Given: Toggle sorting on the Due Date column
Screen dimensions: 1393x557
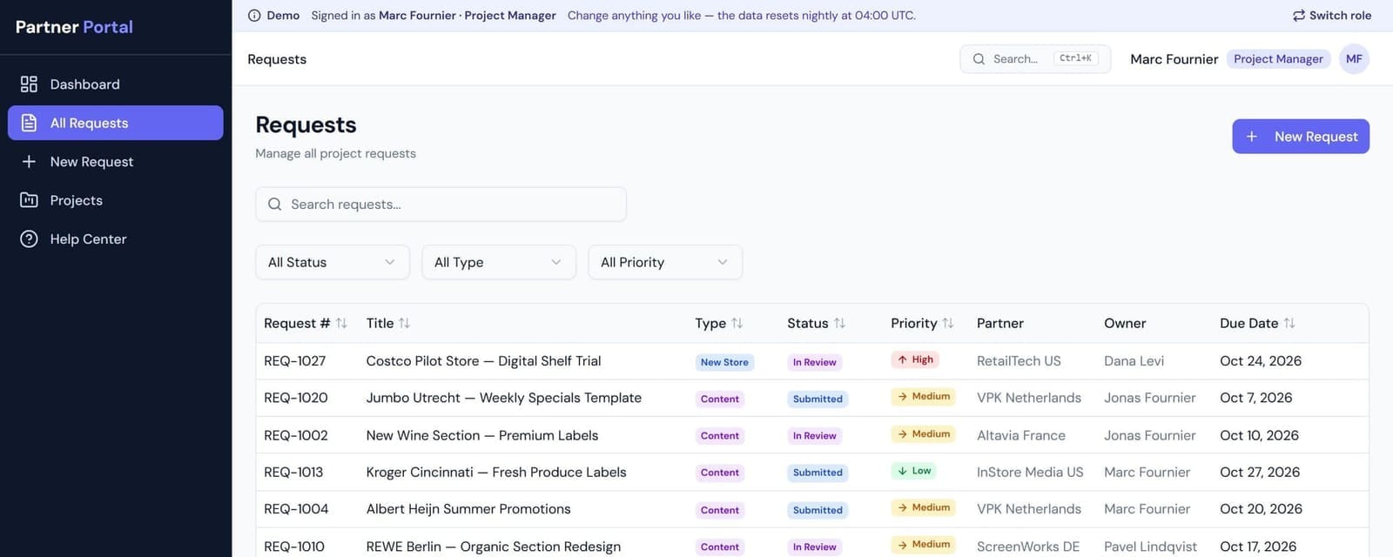Looking at the screenshot, I should point(1289,324).
